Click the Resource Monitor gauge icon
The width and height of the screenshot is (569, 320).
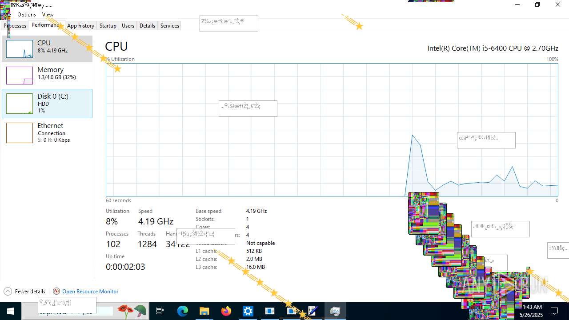(56, 292)
